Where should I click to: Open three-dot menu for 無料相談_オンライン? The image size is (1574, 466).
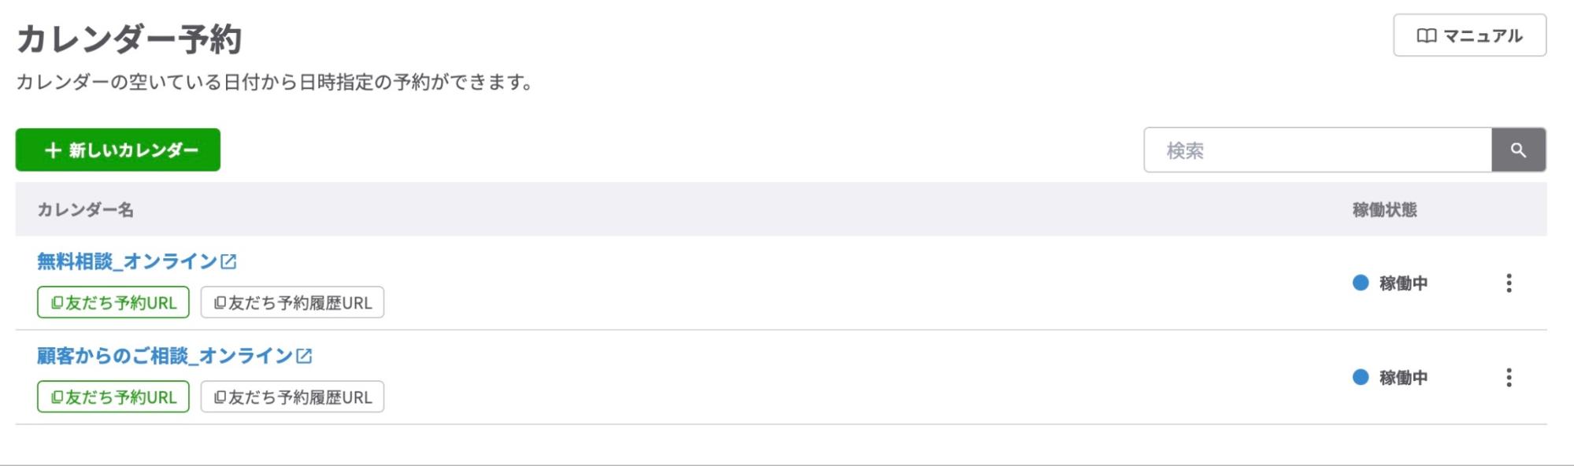pyautogui.click(x=1509, y=283)
